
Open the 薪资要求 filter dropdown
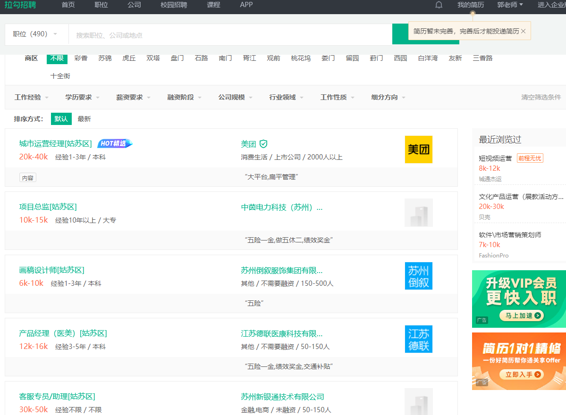pos(130,97)
